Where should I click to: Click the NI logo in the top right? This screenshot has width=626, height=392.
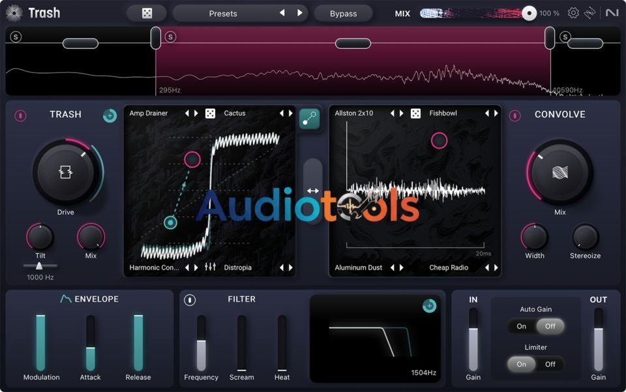click(x=612, y=12)
